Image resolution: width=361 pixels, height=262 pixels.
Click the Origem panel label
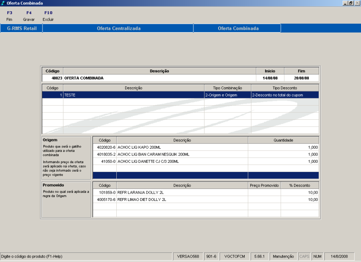click(50, 140)
